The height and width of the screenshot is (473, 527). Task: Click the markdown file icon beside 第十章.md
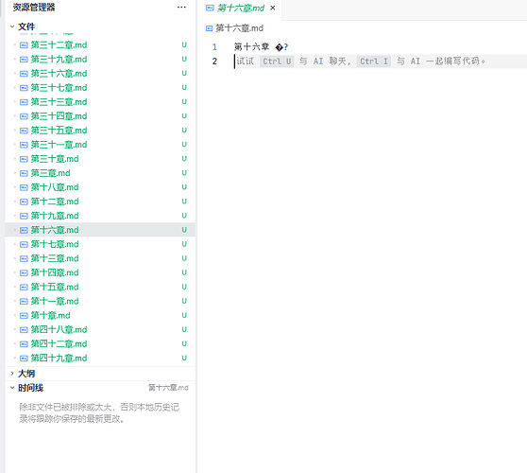coord(24,316)
